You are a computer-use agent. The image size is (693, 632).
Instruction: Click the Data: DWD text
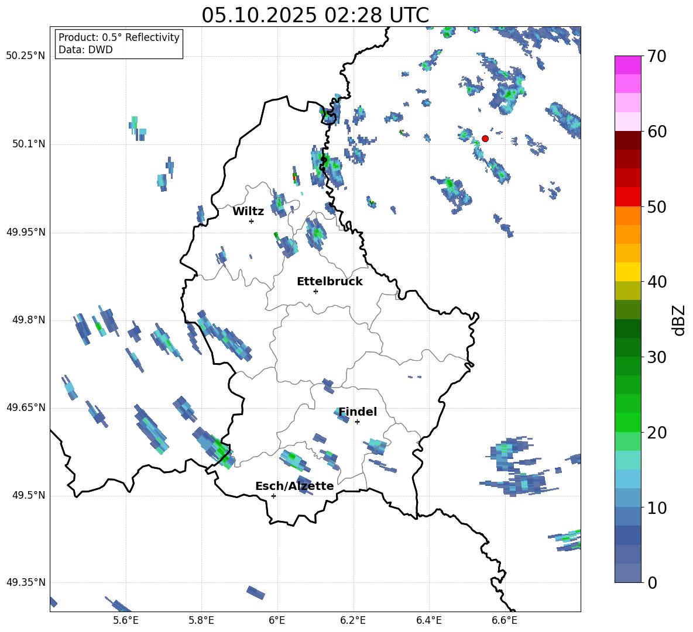tap(85, 50)
